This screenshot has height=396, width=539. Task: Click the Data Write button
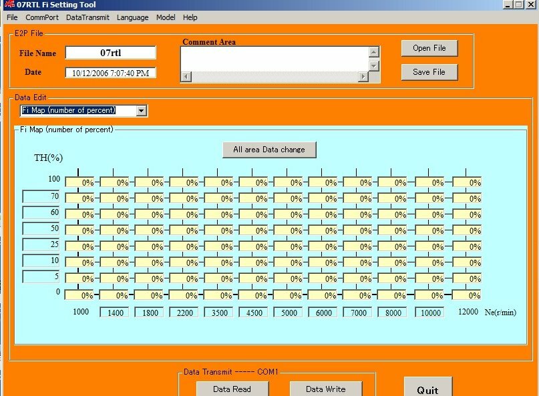coord(325,388)
